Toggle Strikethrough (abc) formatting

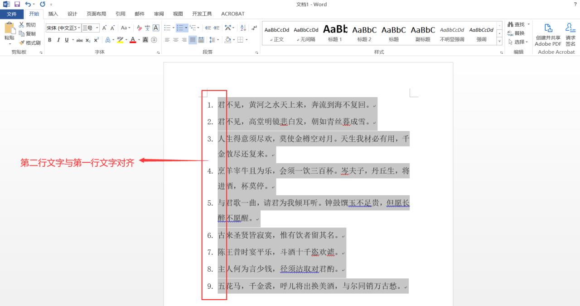(79, 40)
